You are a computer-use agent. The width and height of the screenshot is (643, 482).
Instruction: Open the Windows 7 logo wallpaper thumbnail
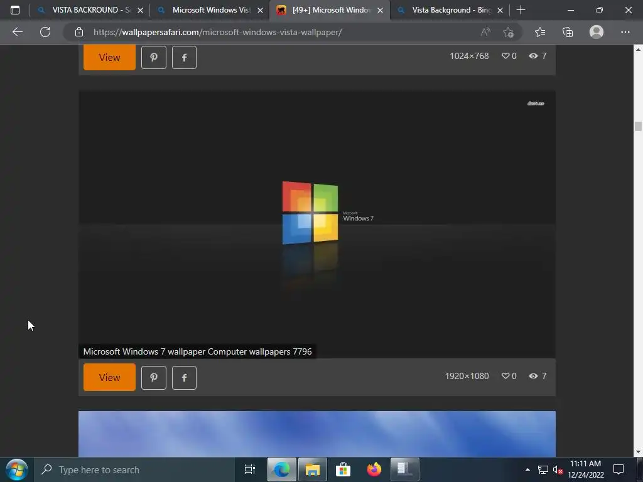[317, 224]
